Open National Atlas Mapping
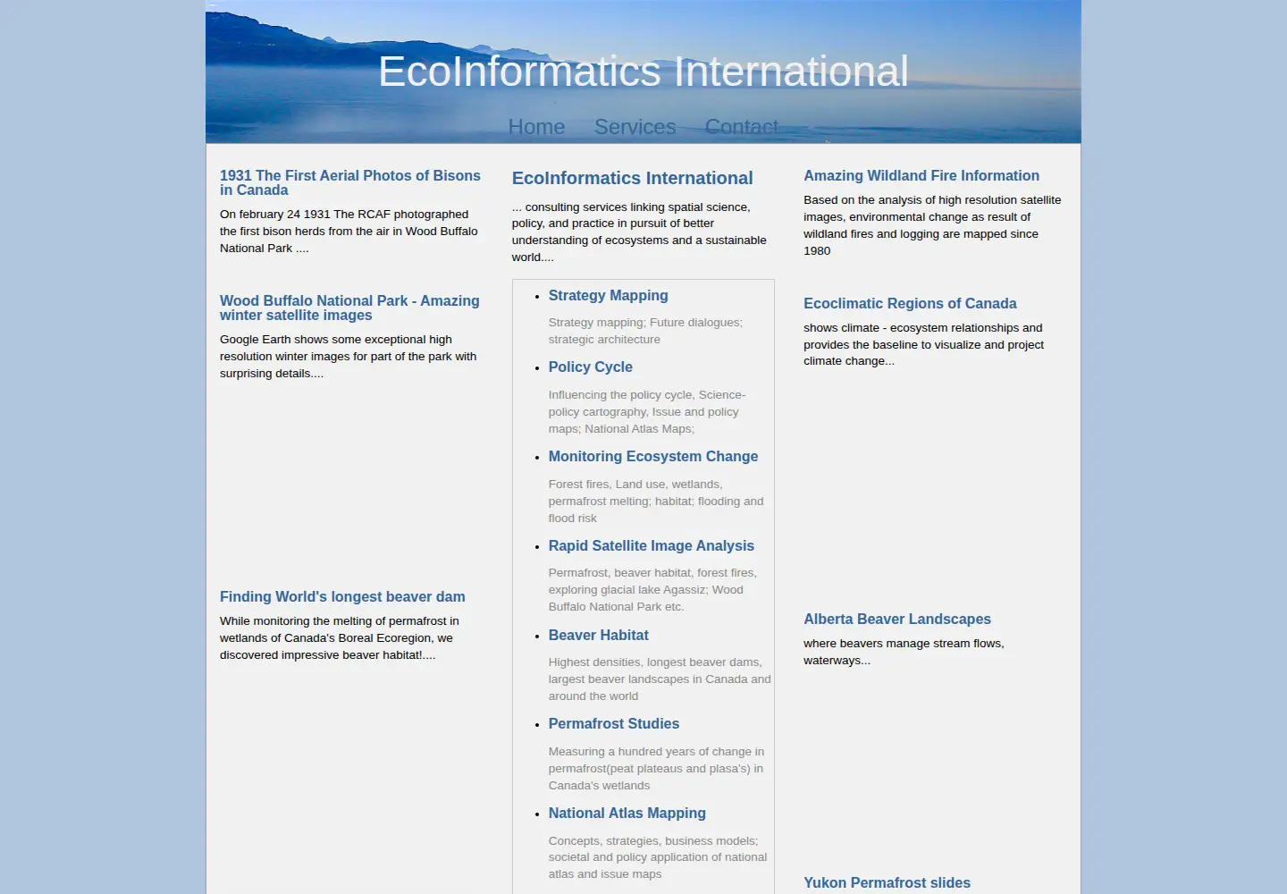The height and width of the screenshot is (894, 1287). (x=627, y=814)
